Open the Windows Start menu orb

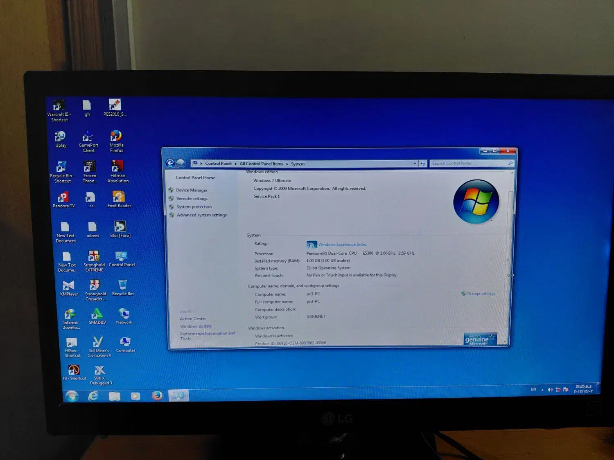coord(72,396)
